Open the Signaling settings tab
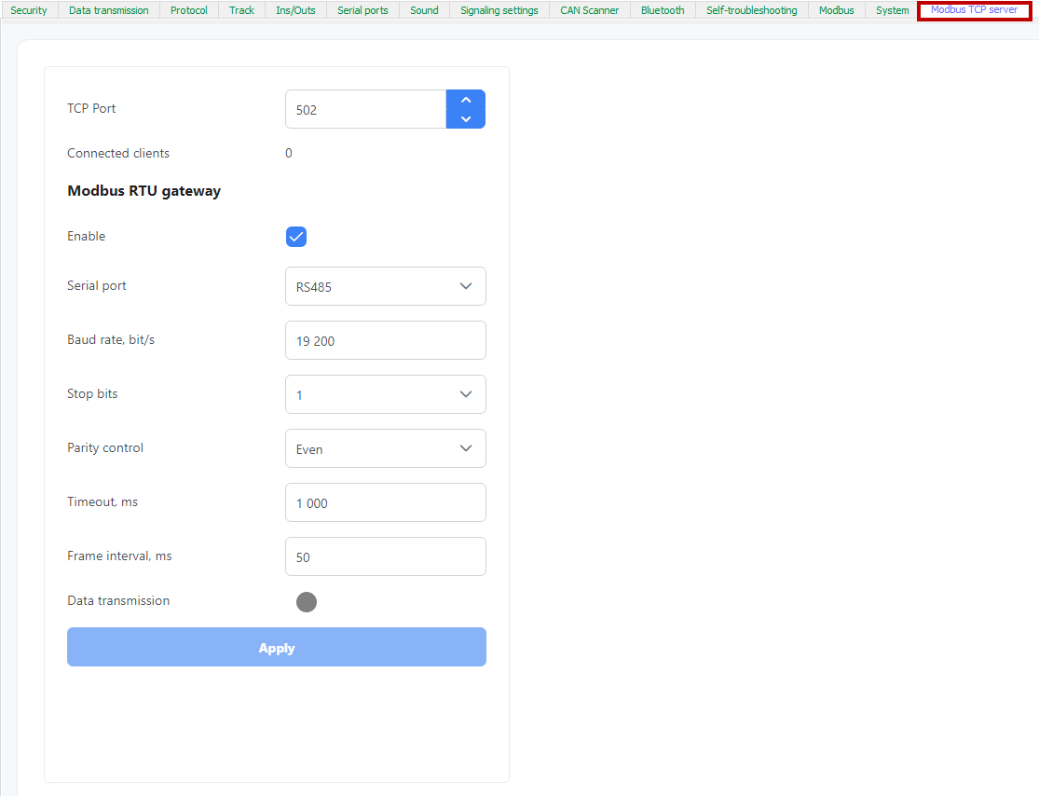 pos(499,10)
